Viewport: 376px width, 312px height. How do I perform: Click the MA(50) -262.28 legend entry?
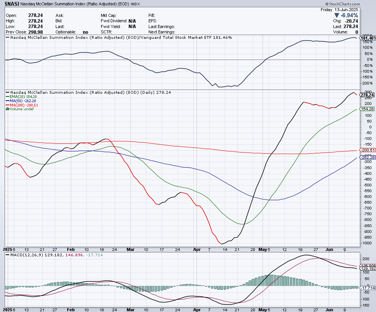(21, 101)
